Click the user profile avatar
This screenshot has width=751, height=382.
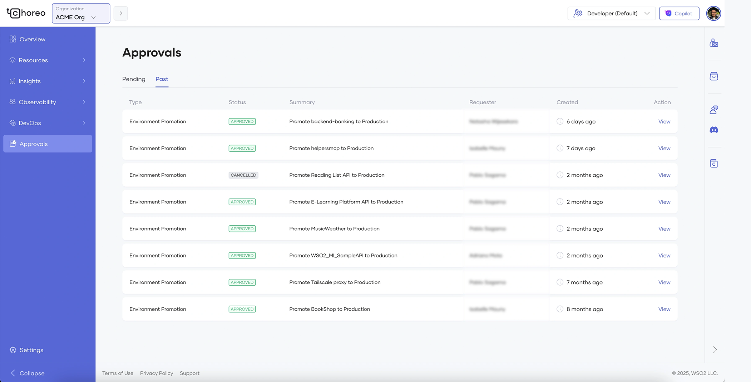pos(713,13)
